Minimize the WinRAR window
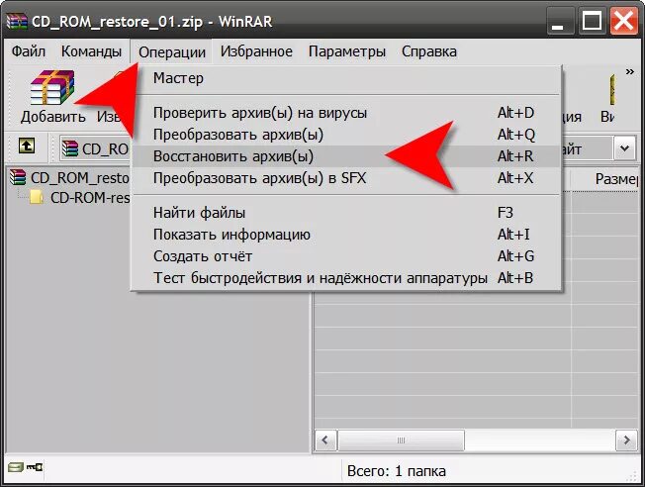Image resolution: width=645 pixels, height=487 pixels. (x=560, y=21)
